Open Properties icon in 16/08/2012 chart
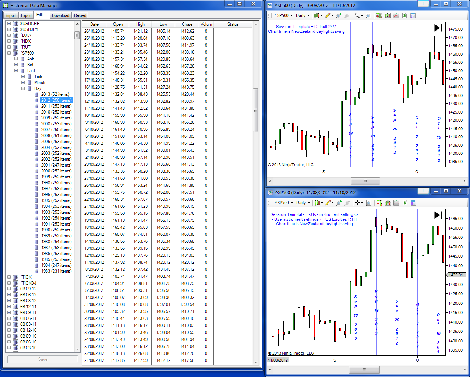 pyautogui.click(x=413, y=15)
